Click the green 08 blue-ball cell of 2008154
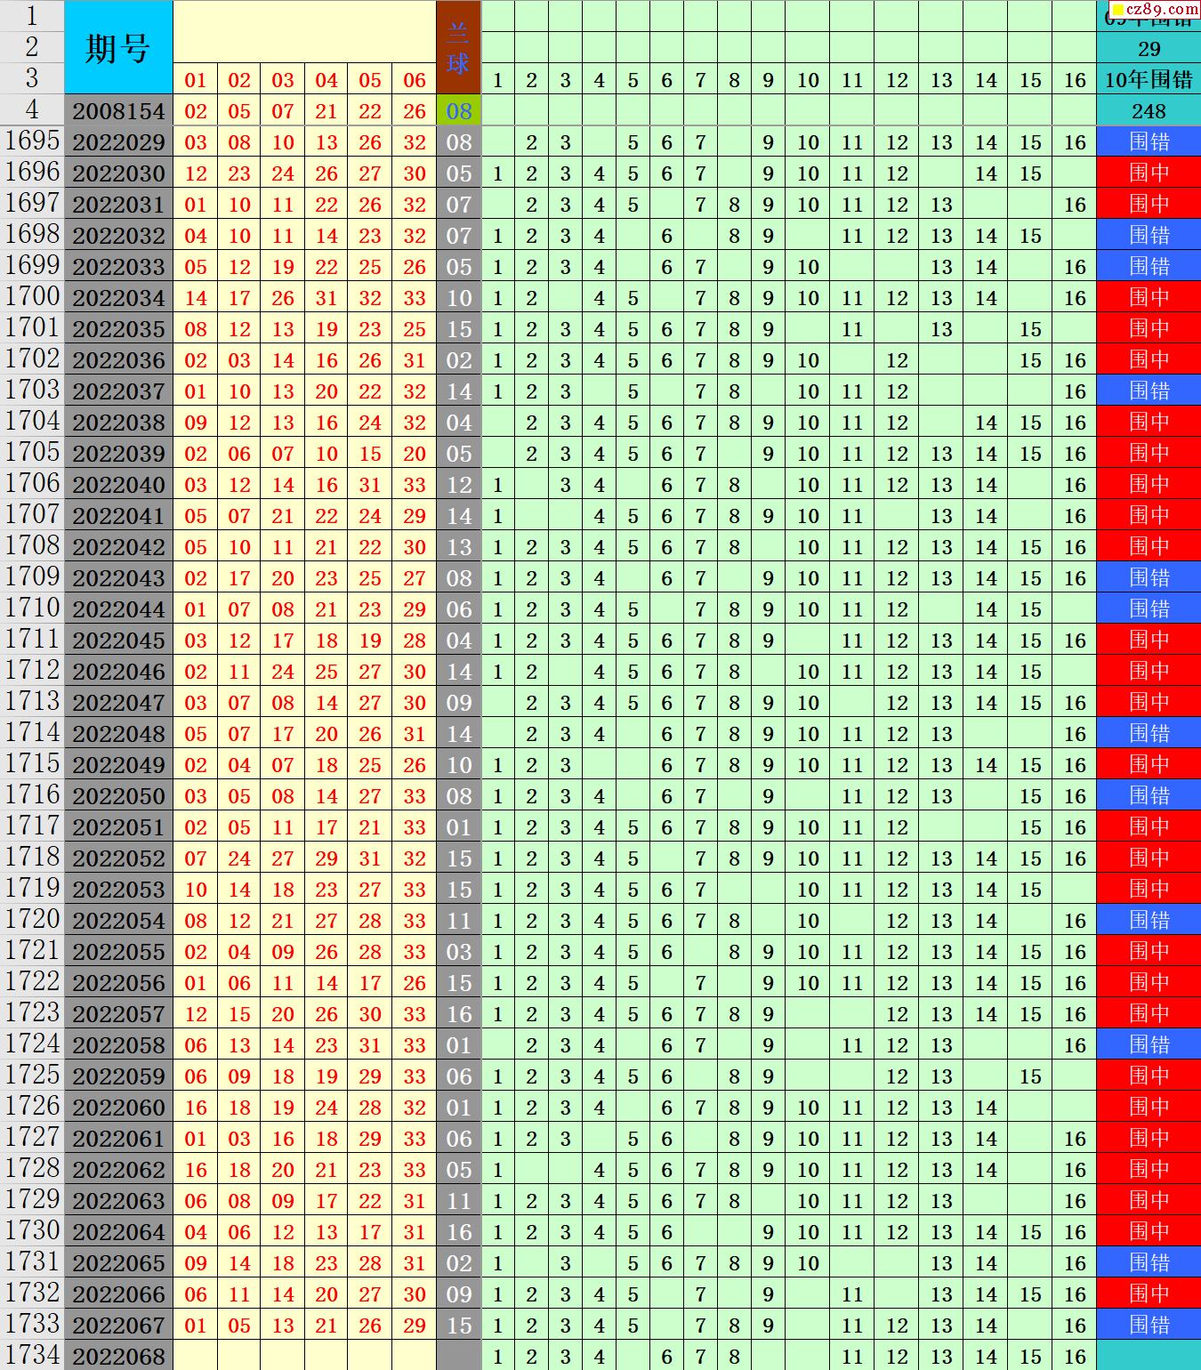The width and height of the screenshot is (1201, 1370). (x=458, y=111)
